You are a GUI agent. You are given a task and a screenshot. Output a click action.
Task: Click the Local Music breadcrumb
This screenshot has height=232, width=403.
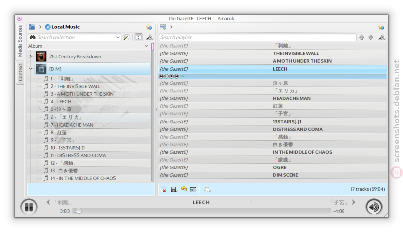coord(62,27)
